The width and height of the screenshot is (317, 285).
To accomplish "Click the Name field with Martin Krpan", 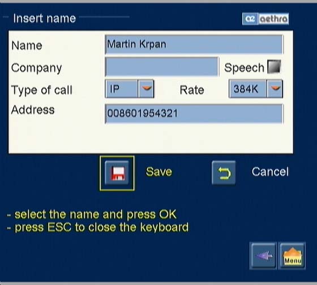I will click(194, 45).
